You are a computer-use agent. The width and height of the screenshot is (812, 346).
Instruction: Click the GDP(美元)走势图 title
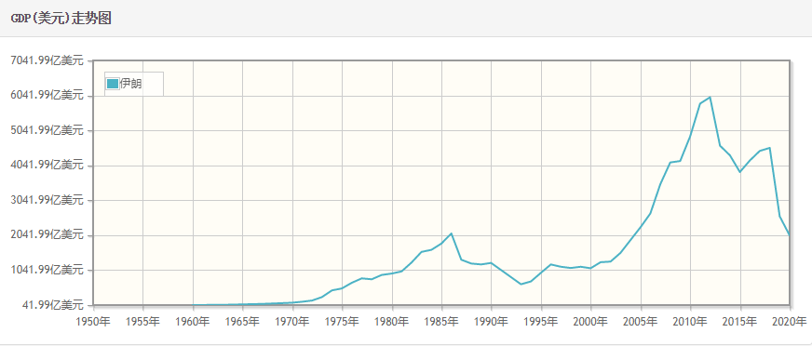pos(61,19)
